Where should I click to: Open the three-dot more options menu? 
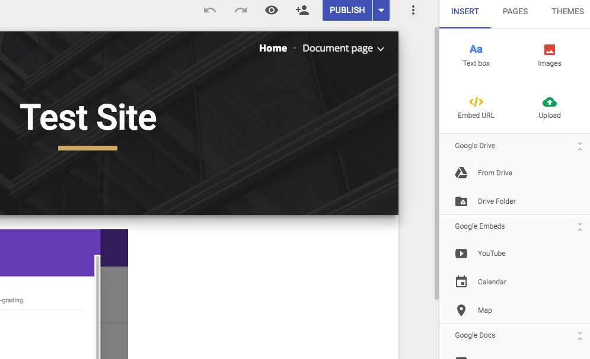(413, 10)
